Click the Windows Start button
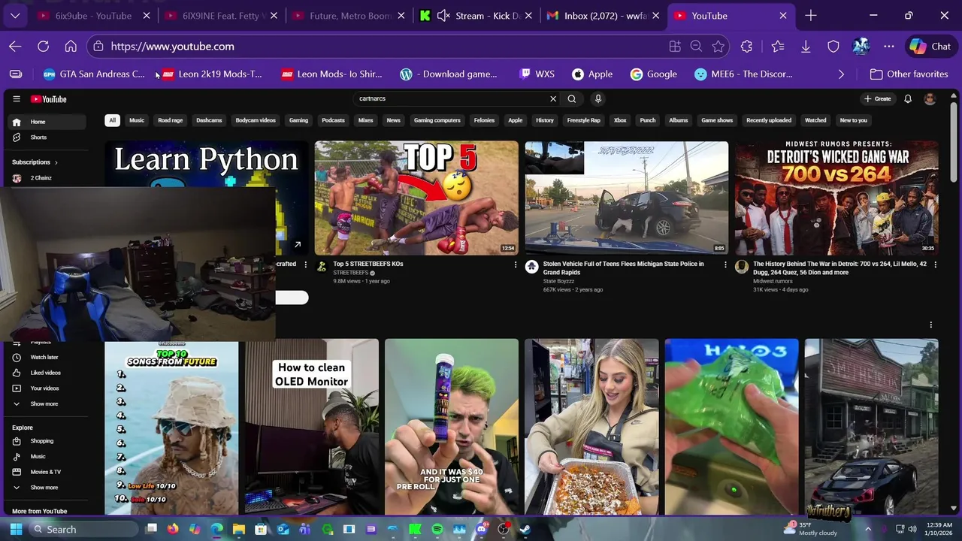962x541 pixels. click(16, 529)
